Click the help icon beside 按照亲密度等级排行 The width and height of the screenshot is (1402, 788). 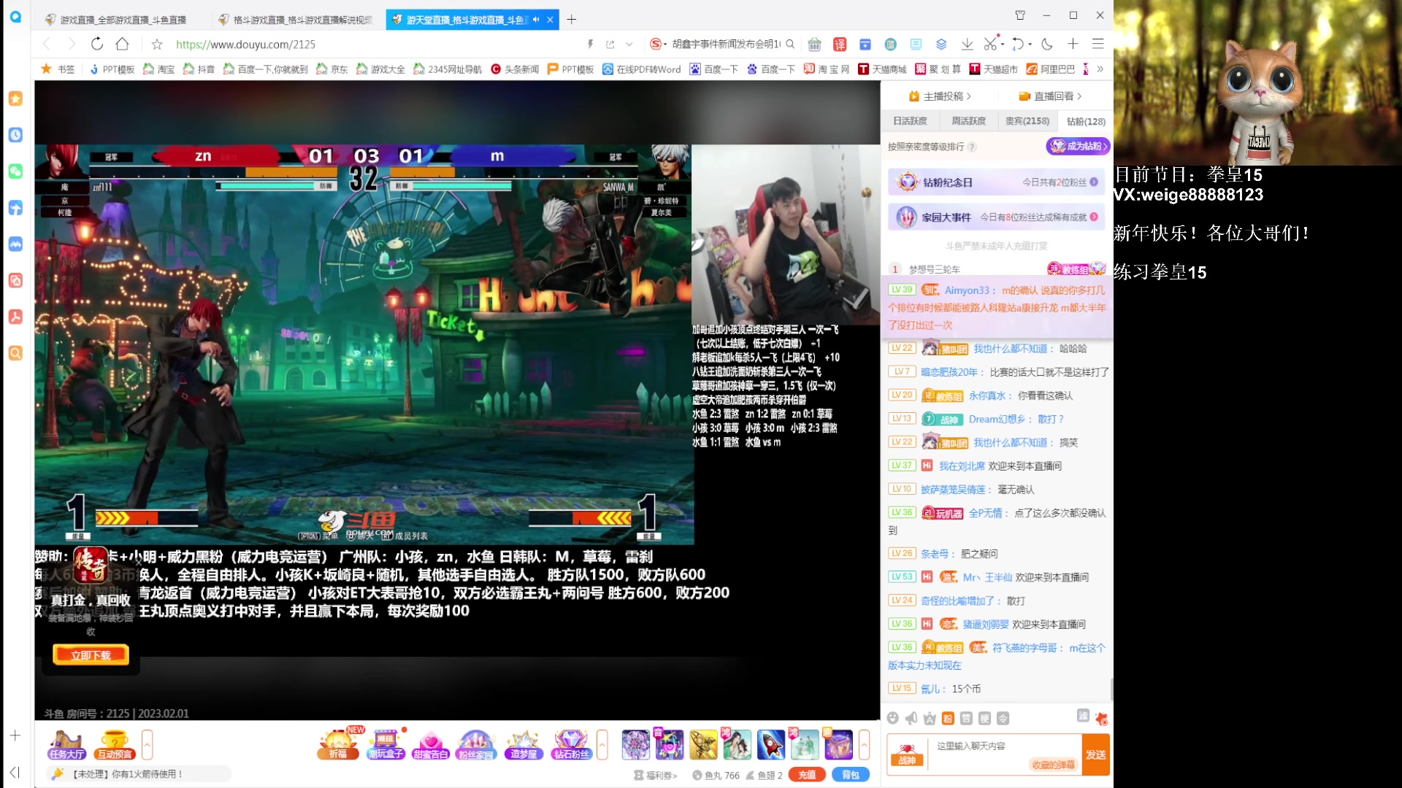point(972,147)
